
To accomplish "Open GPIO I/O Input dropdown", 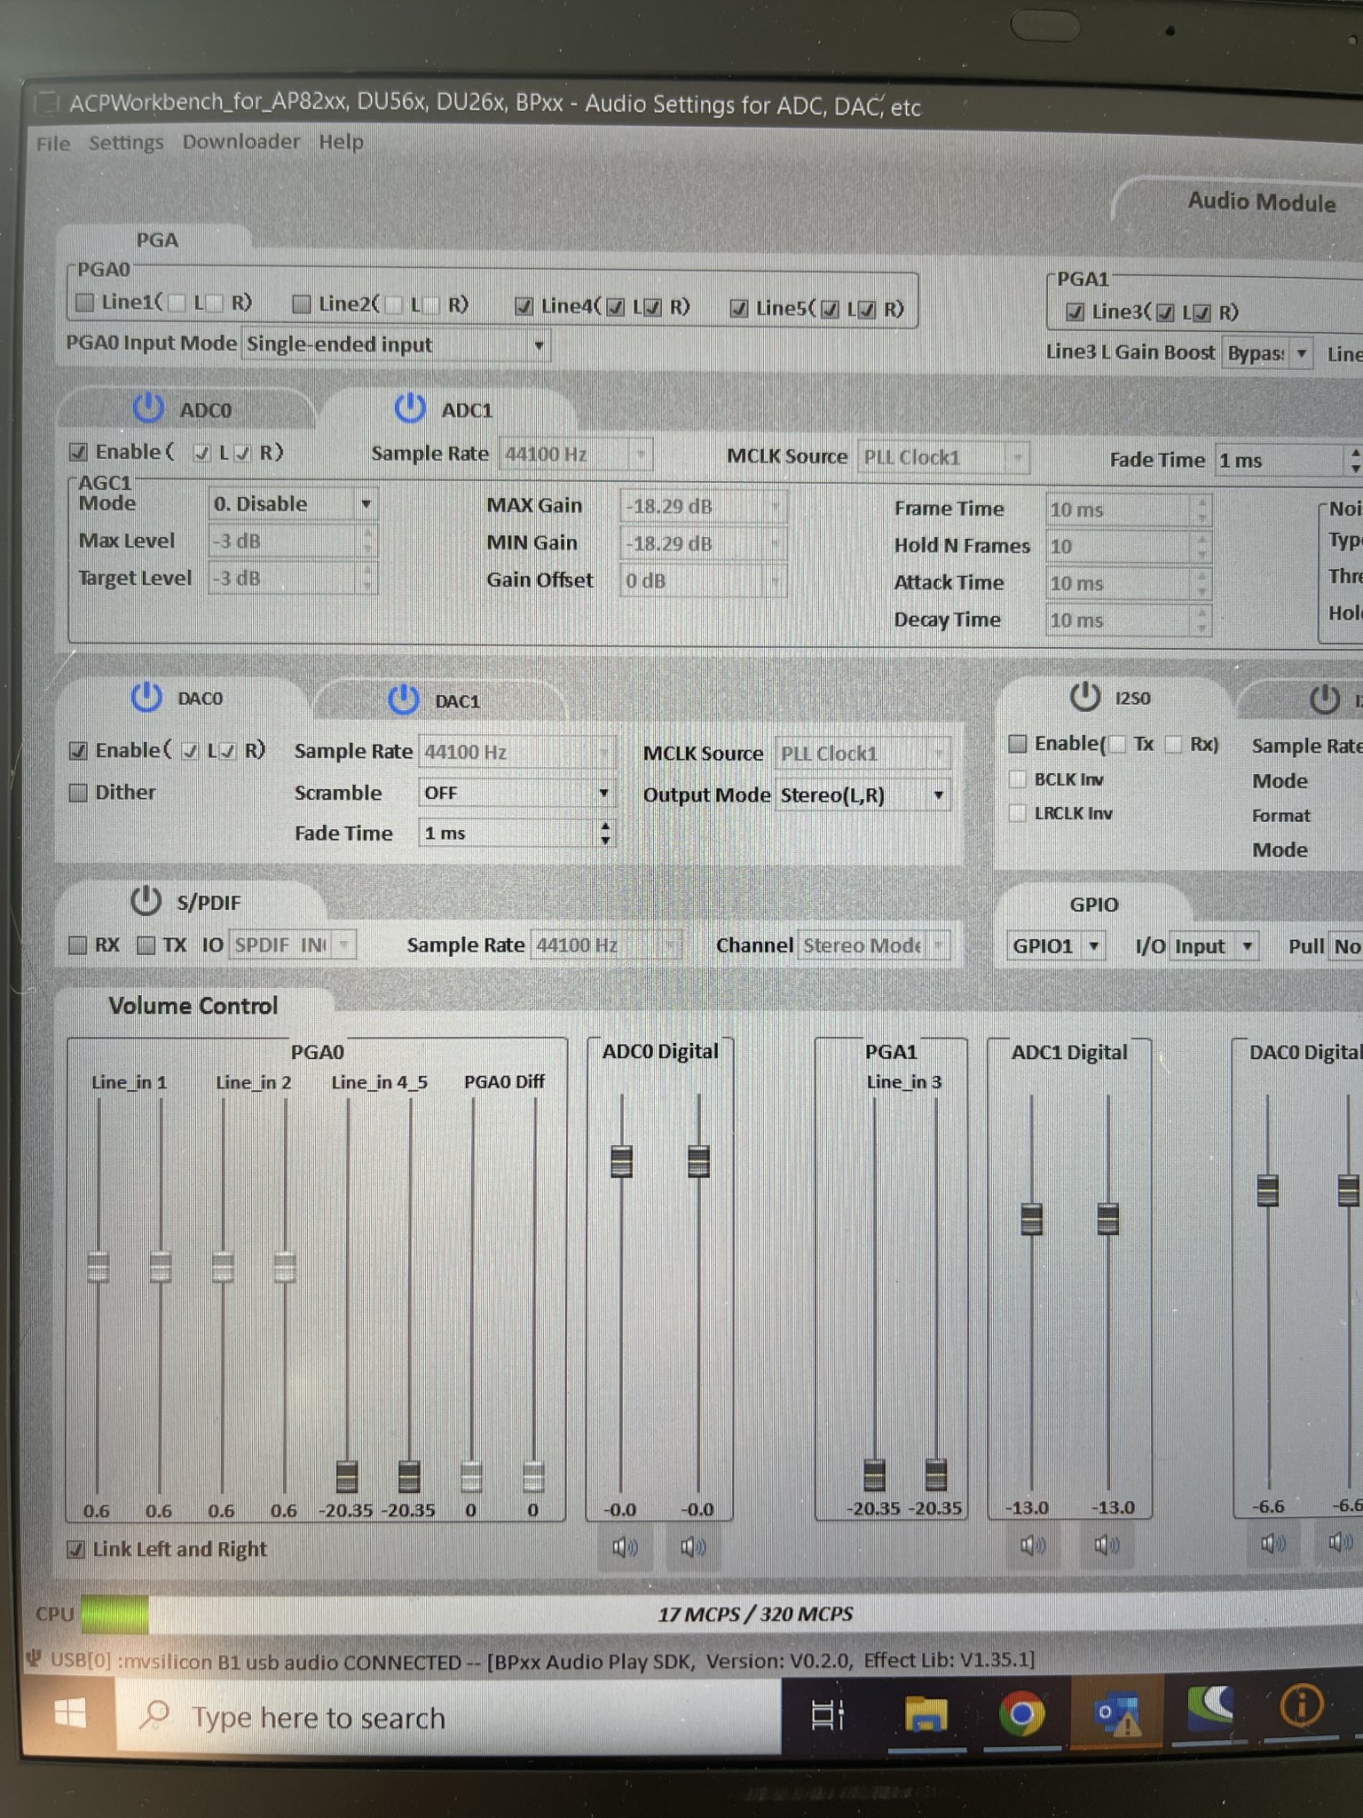I will [1214, 946].
